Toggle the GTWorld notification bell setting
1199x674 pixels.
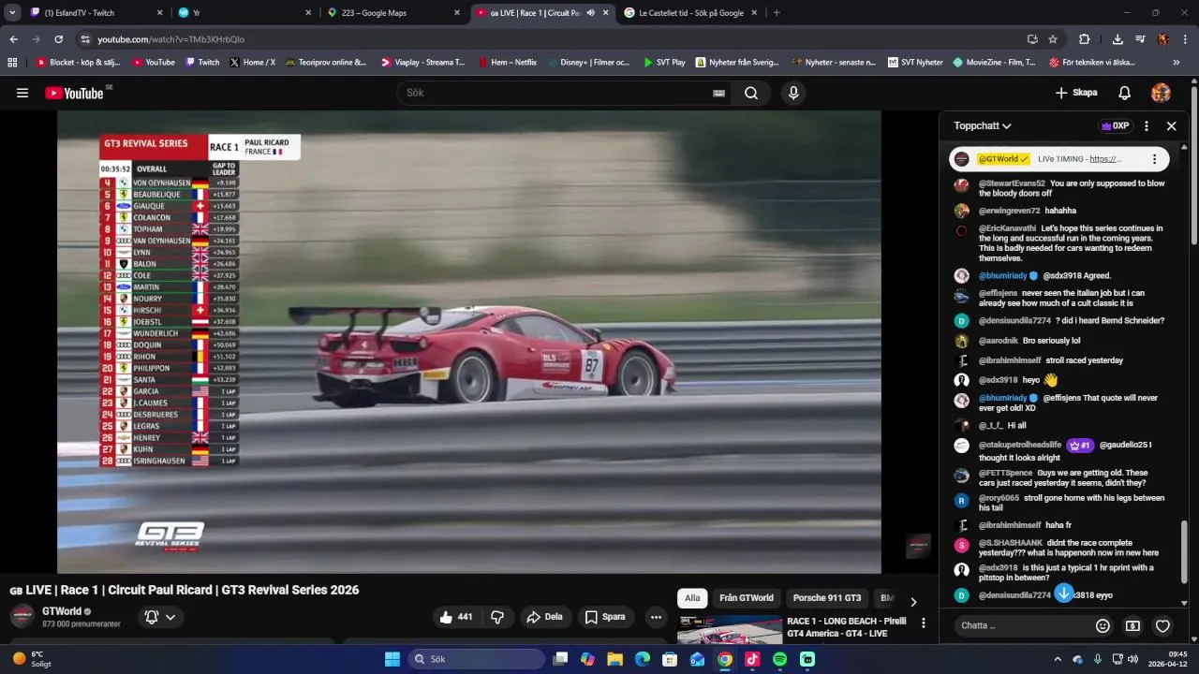click(159, 617)
